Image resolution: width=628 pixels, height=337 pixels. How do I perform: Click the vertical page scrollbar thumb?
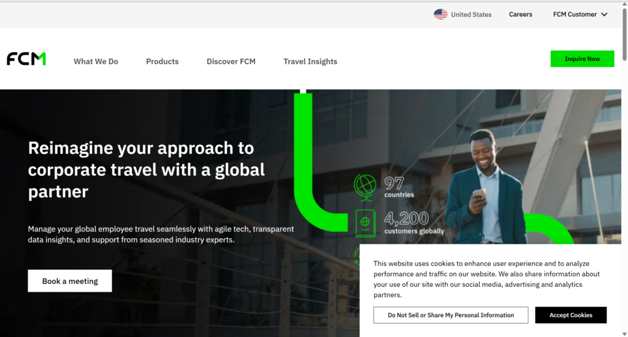pyautogui.click(x=624, y=37)
